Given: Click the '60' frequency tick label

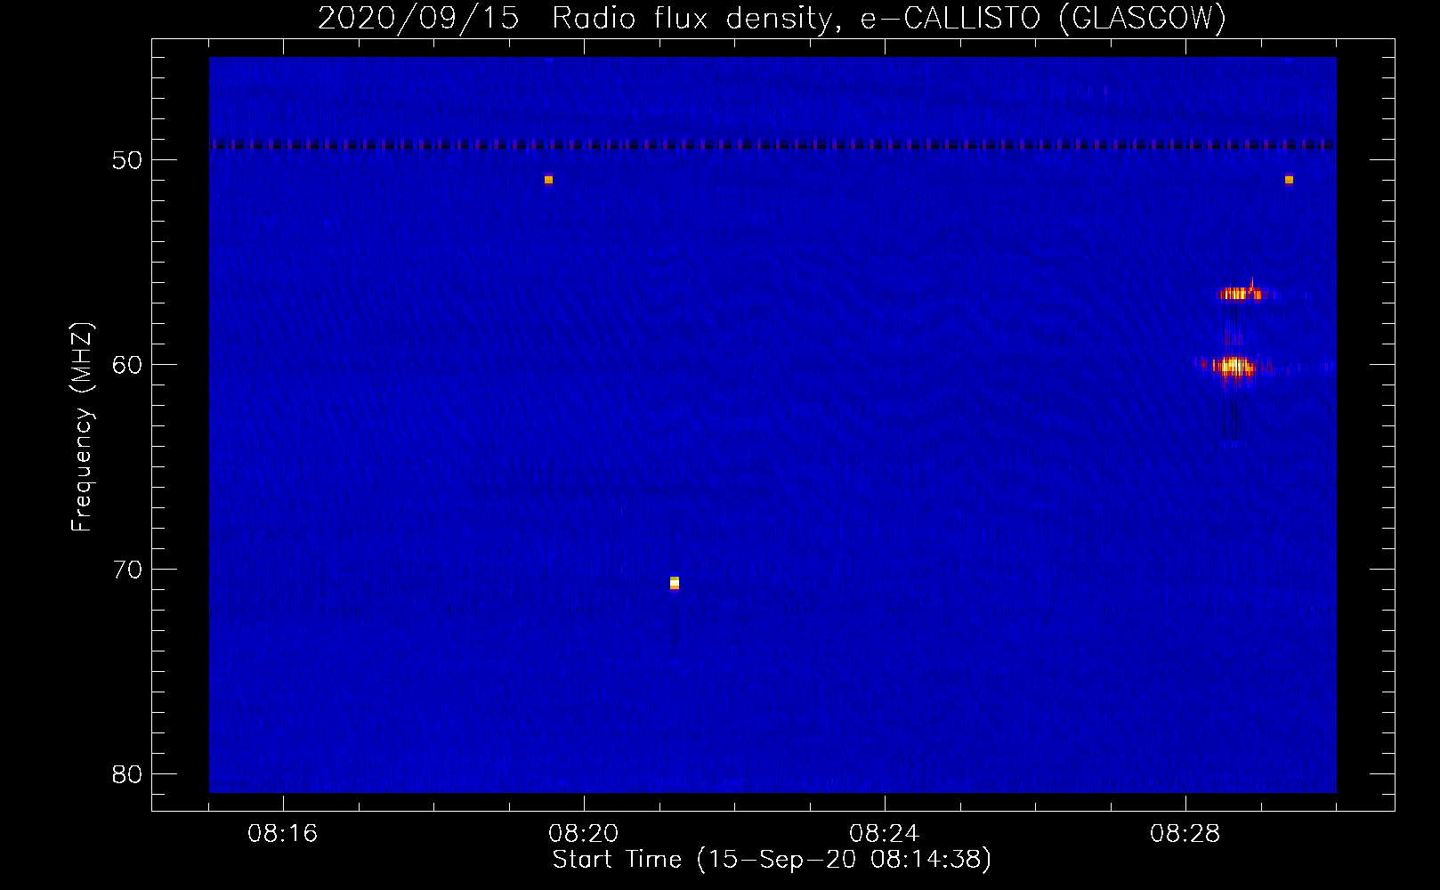Looking at the screenshot, I should click(127, 365).
